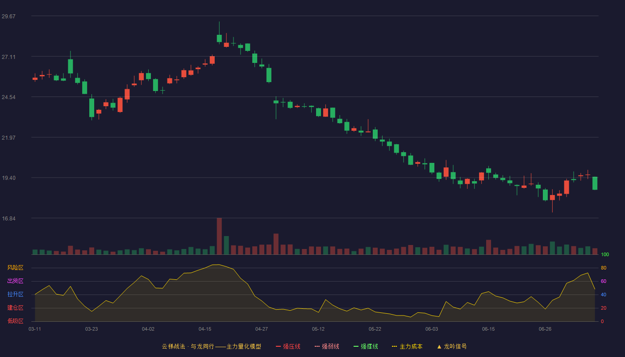
Task: Click the yellow dashed 主力成本 marker icon
Action: pos(394,346)
